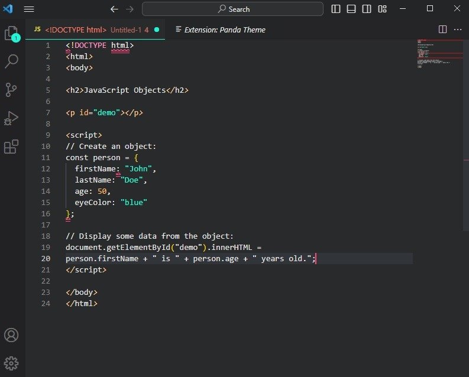The height and width of the screenshot is (377, 469).
Task: Click the minimap code preview
Action: pyautogui.click(x=438, y=54)
